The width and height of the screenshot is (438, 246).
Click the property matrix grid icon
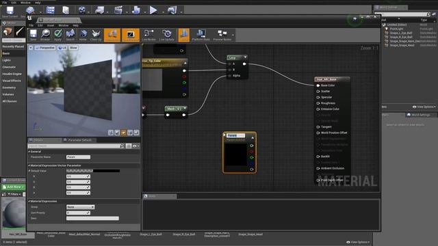click(x=129, y=146)
